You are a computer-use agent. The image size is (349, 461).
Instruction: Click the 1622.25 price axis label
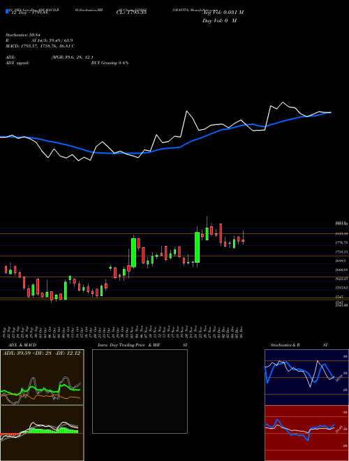tap(342, 279)
